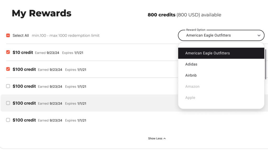Viewport: 268px width, 151px height.
Task: Choose Adidas from the reward options
Action: (191, 64)
